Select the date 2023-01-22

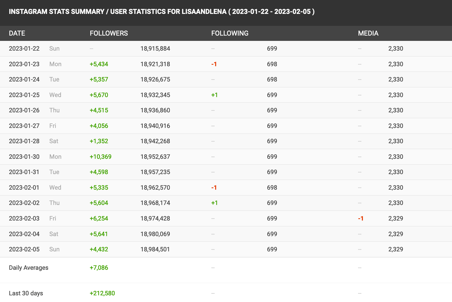pyautogui.click(x=24, y=49)
